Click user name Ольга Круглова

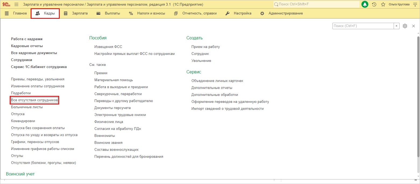click(x=399, y=5)
